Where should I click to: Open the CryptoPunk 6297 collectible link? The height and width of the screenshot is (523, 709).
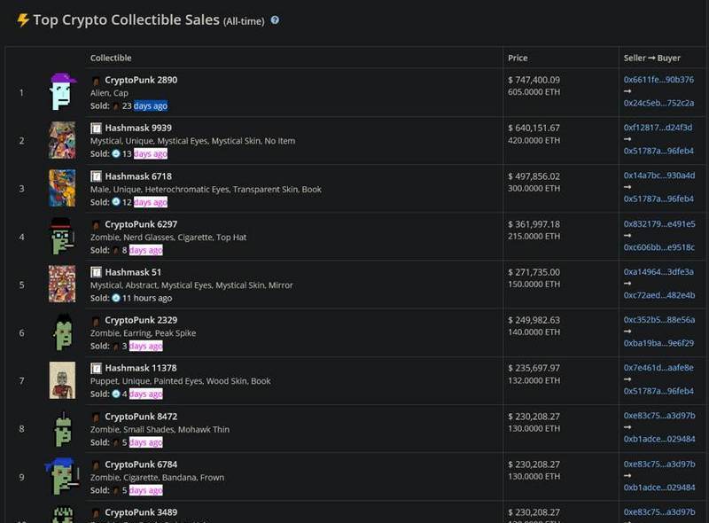click(x=141, y=224)
